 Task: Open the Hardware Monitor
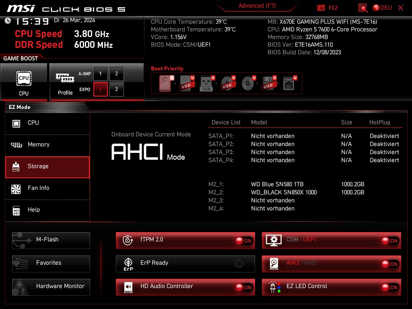point(51,286)
